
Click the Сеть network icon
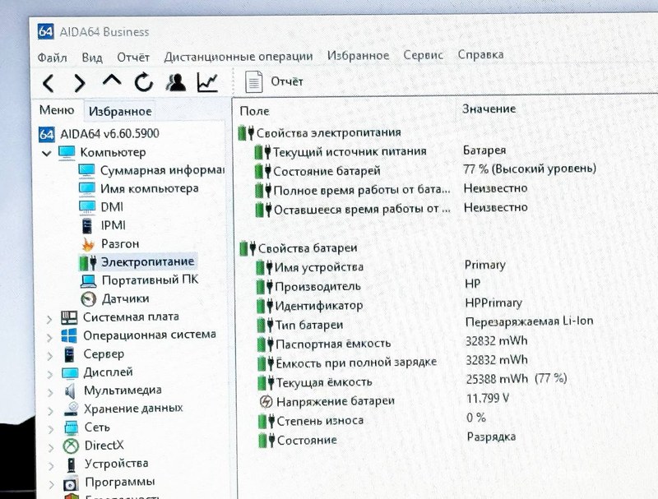(71, 427)
